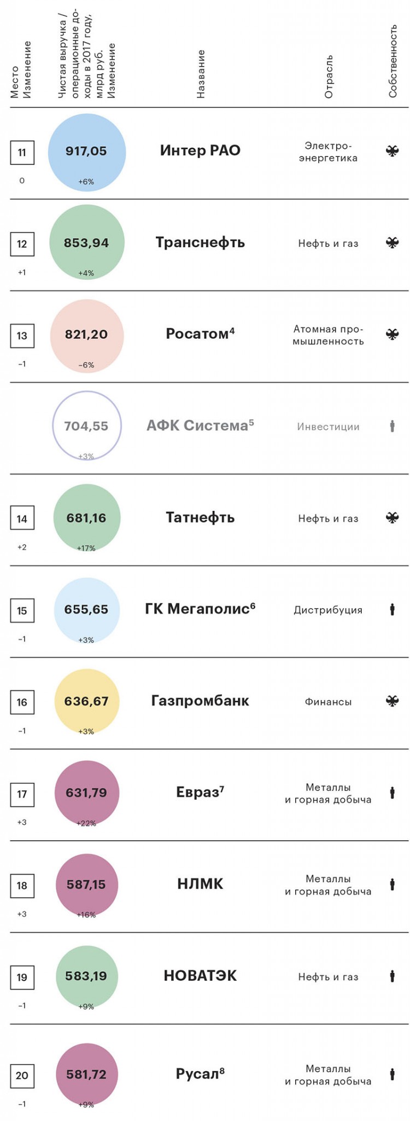Screen dimensions: 410x1121
Task: Click the gray person icon for АФК Система
Action: [x=392, y=426]
